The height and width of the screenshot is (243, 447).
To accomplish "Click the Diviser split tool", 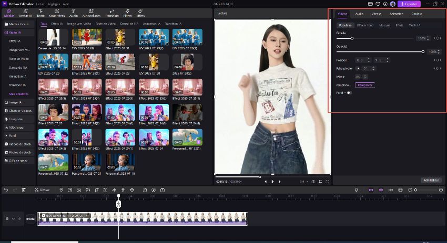I will coord(42,190).
